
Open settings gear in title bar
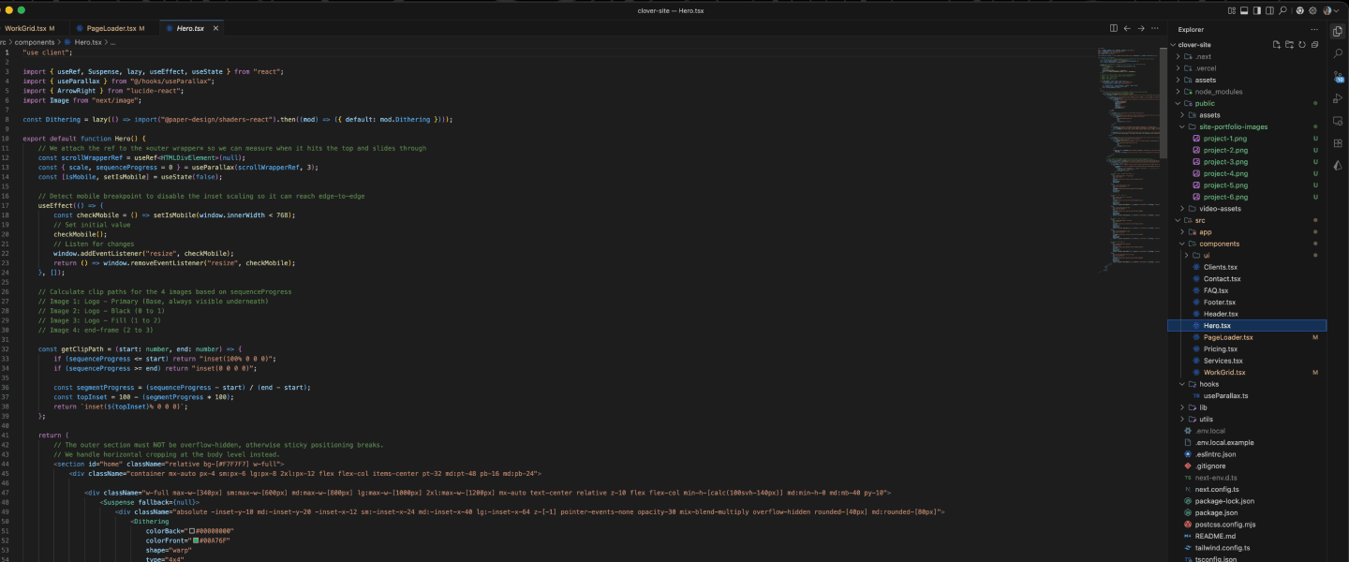(x=1313, y=10)
